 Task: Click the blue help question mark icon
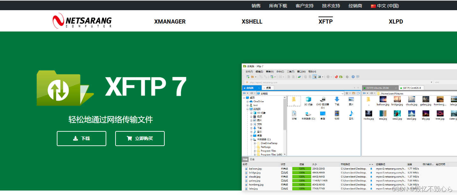353,77
